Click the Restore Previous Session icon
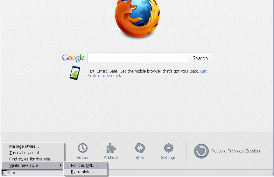Image resolution: width=274 pixels, height=177 pixels. [201, 151]
